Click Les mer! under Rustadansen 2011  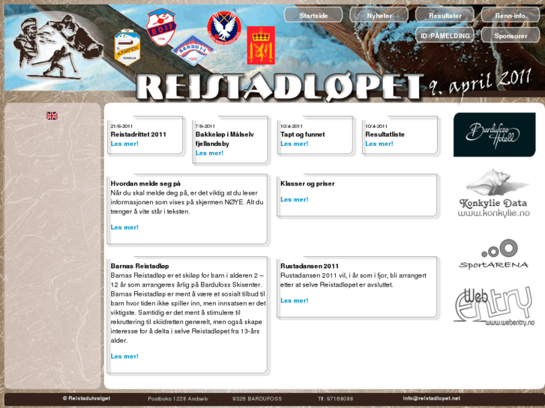pos(295,301)
